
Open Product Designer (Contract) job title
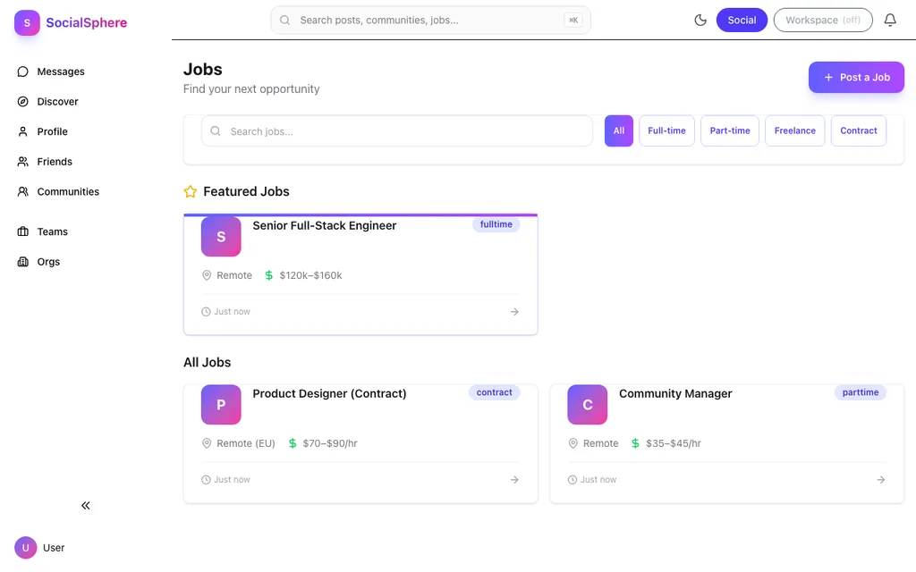pos(329,394)
